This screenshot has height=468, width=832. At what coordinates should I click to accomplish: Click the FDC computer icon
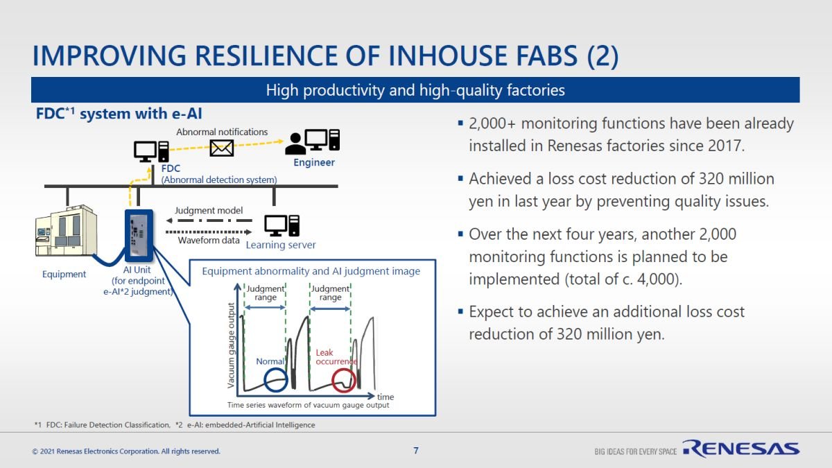point(151,151)
